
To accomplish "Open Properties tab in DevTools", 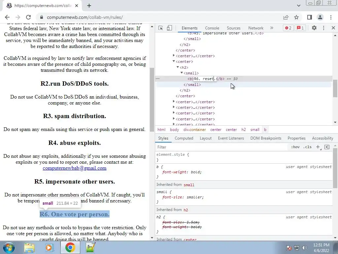I will tap(296, 138).
